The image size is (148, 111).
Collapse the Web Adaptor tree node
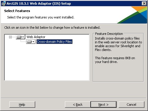10,37
